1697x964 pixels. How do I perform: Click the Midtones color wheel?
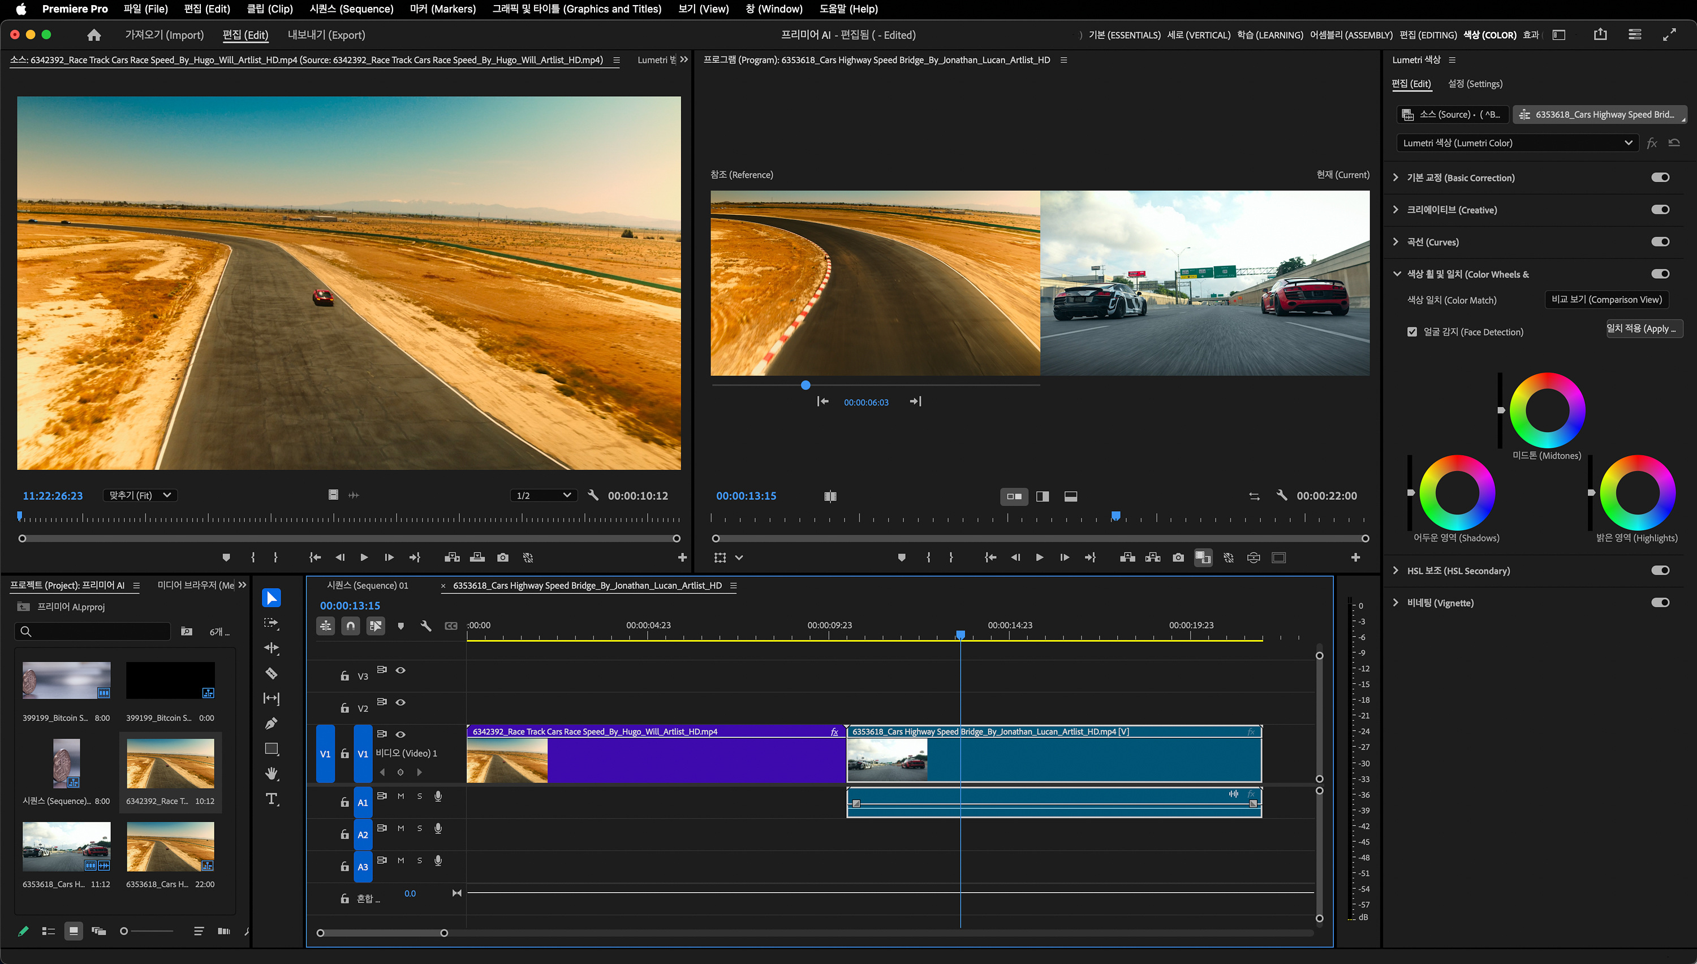[1547, 410]
